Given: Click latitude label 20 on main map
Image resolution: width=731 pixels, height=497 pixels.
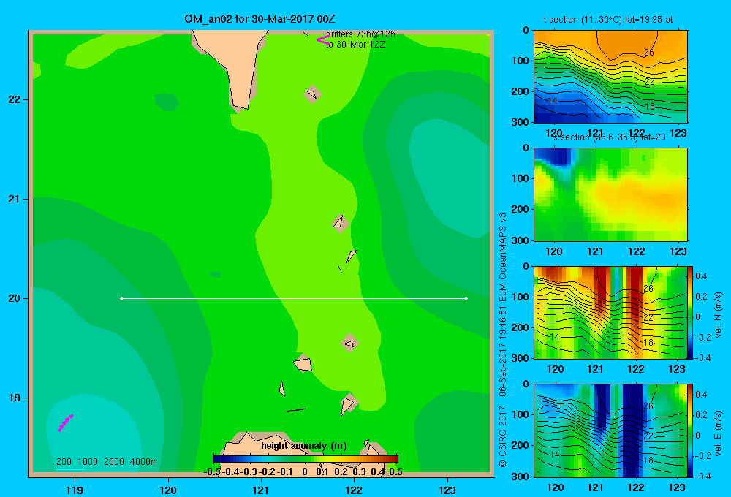Looking at the screenshot, I should click(14, 298).
